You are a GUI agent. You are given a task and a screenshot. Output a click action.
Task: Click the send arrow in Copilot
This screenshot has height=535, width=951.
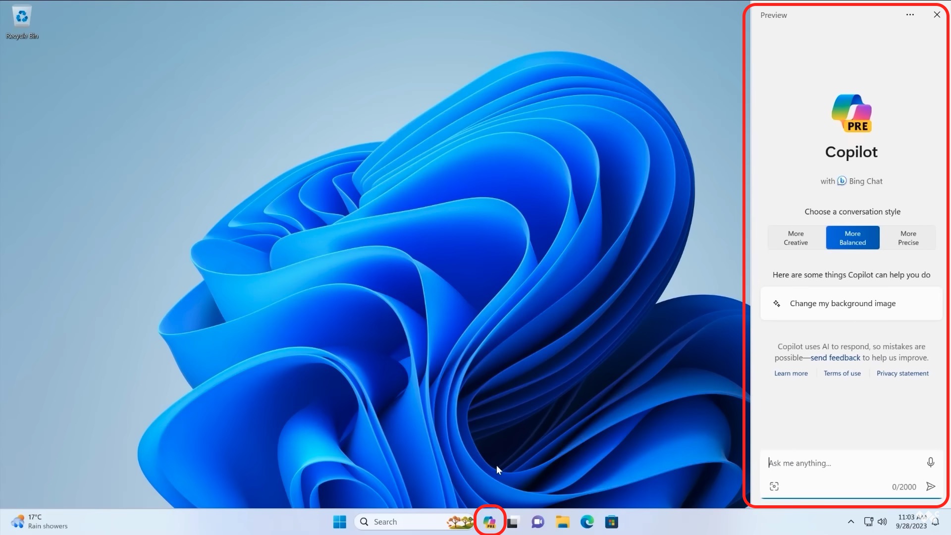pyautogui.click(x=931, y=486)
